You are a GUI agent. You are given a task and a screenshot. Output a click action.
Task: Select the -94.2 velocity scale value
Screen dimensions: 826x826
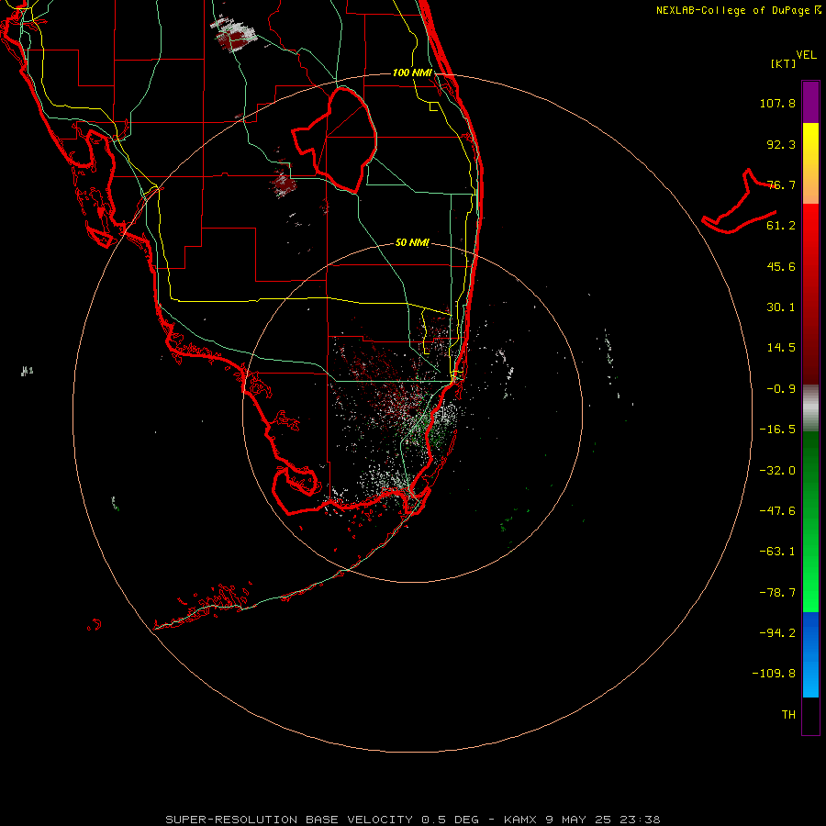(777, 633)
